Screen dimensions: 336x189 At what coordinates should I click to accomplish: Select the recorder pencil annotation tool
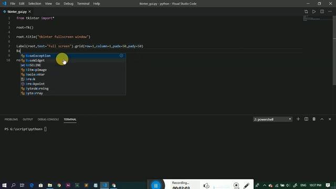point(246,185)
